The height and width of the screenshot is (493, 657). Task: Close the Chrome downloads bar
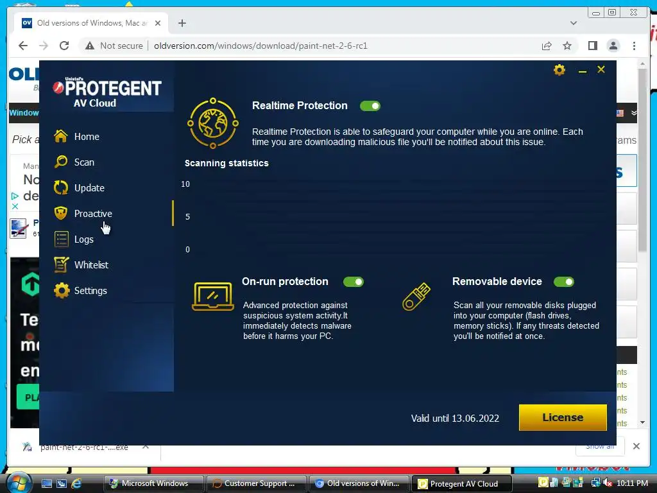[636, 446]
